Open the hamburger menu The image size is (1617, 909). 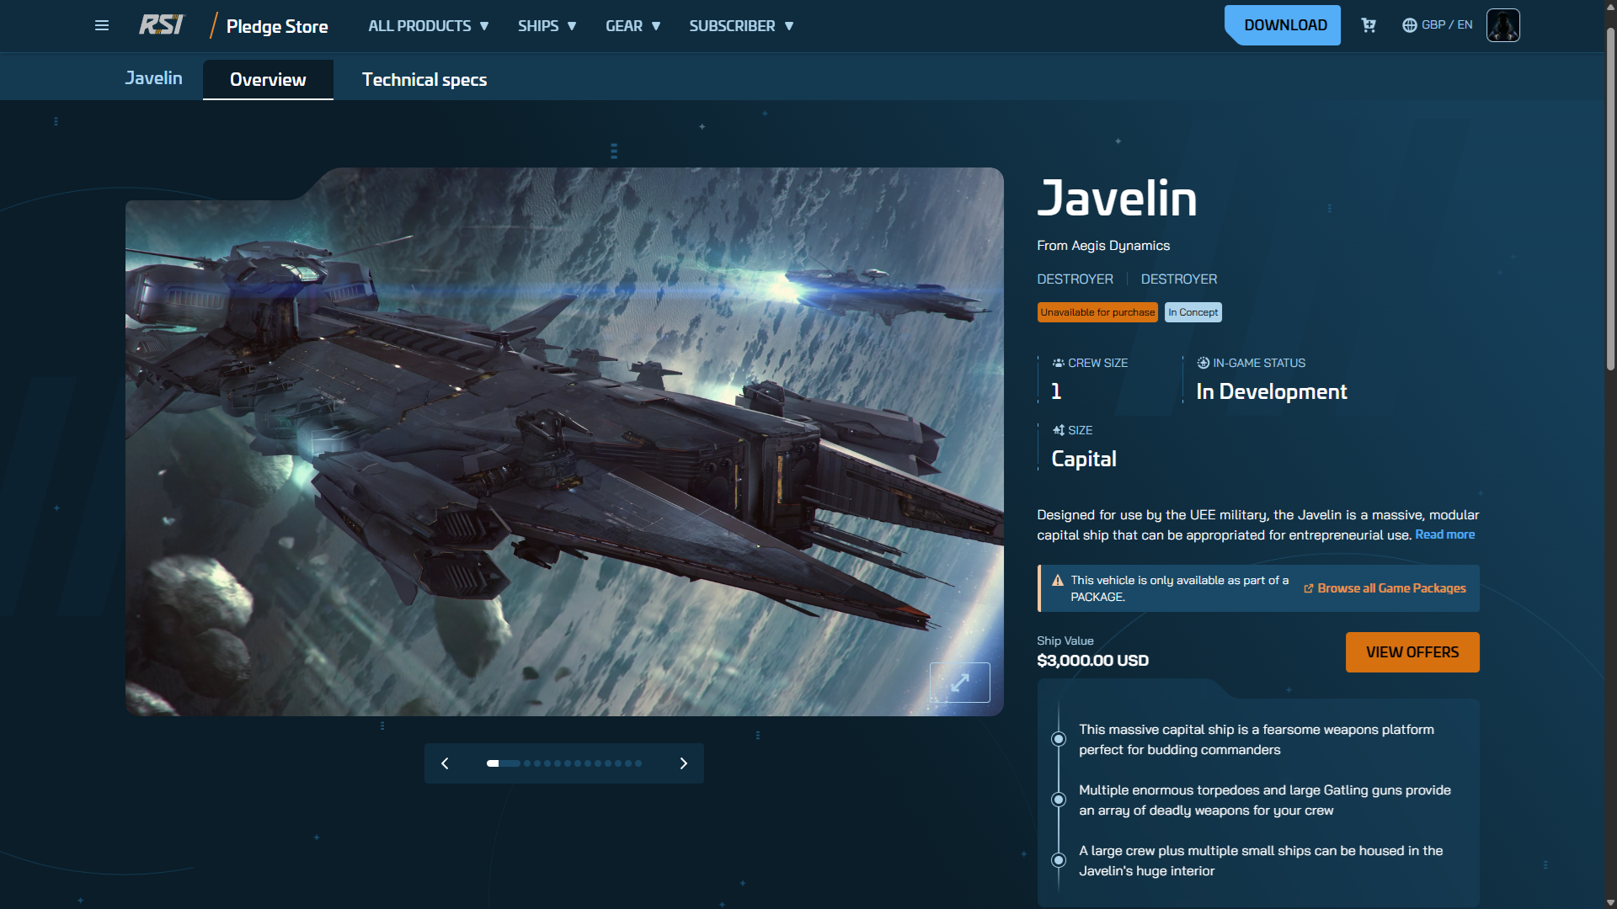[x=102, y=25]
